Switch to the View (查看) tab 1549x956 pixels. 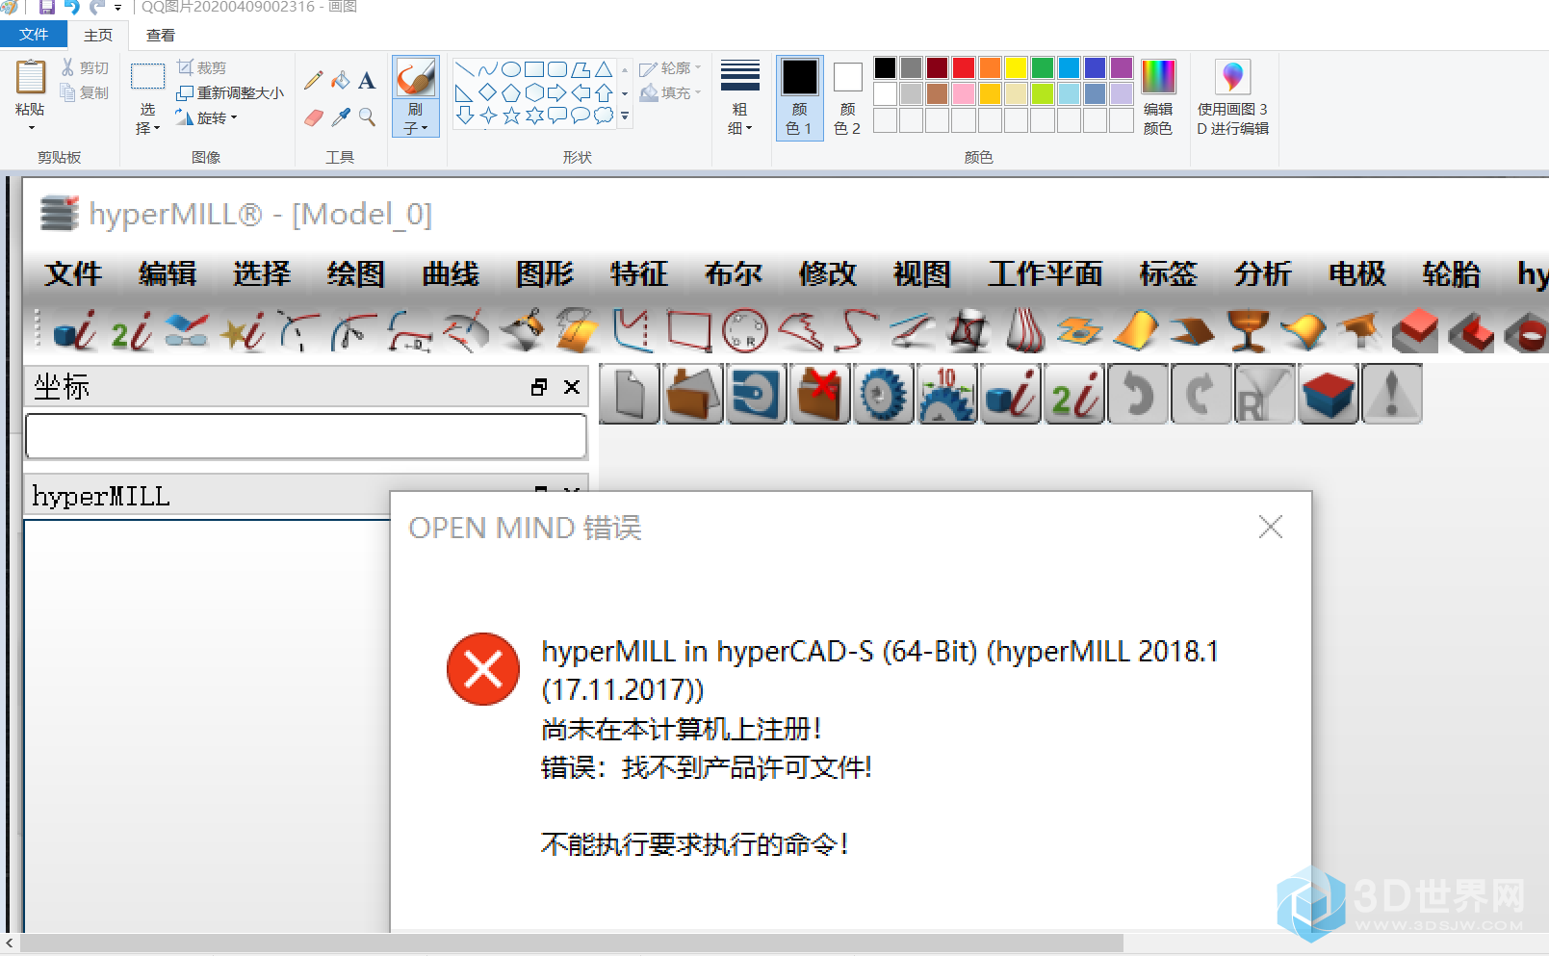click(x=161, y=36)
